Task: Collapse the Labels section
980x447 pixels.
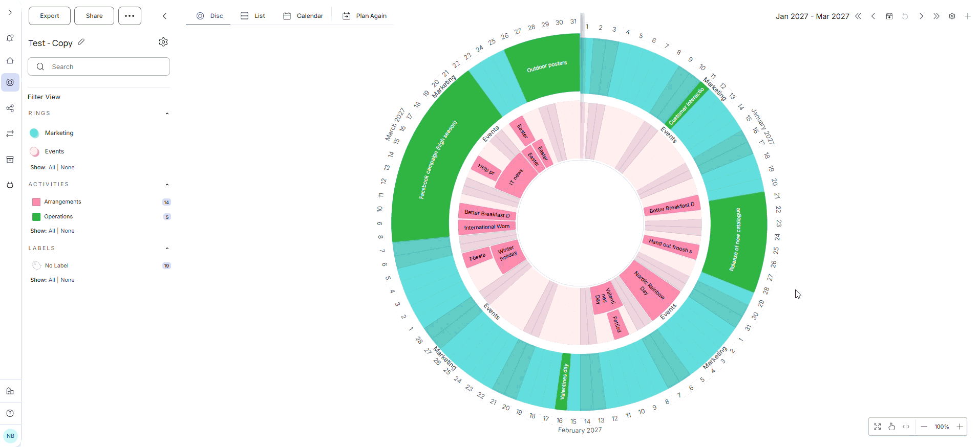Action: click(167, 249)
